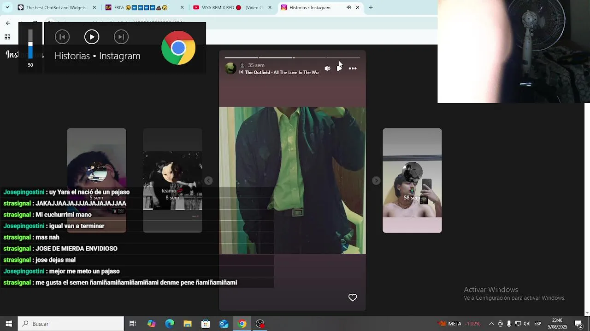Seek on the story progress bar

pos(292,57)
